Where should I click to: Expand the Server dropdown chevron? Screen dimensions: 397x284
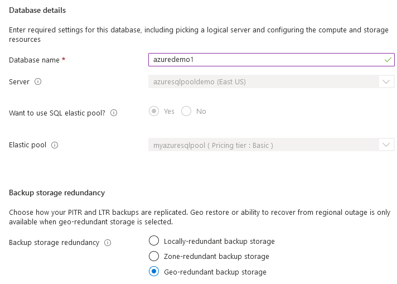click(x=386, y=81)
